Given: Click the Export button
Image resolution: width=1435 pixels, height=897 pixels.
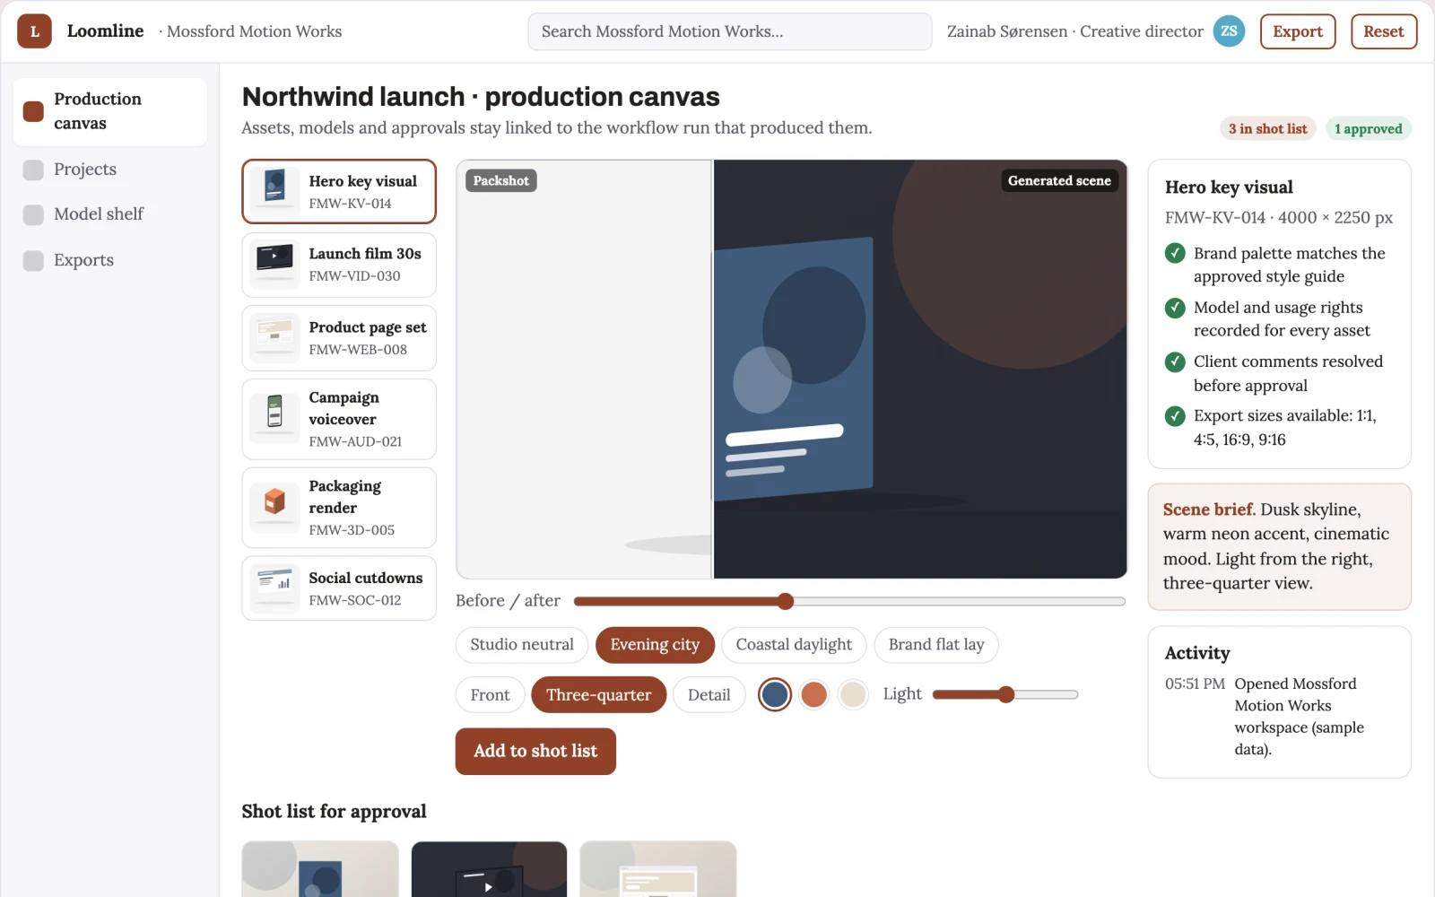Looking at the screenshot, I should (1298, 31).
